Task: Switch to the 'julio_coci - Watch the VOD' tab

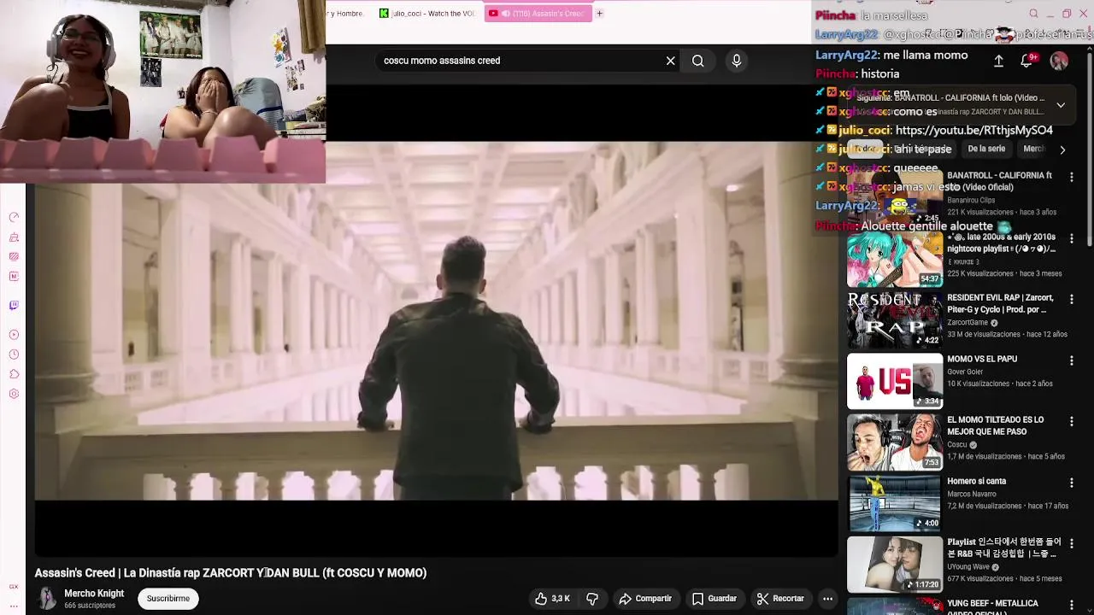Action: point(427,13)
